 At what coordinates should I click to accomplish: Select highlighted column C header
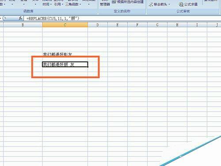pos(65,25)
